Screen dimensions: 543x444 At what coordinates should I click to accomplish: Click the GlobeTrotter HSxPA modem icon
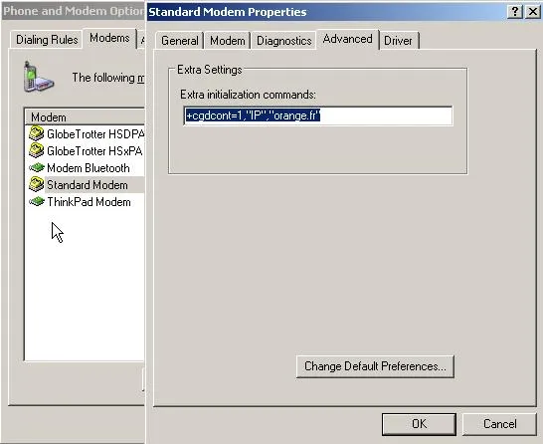point(37,150)
